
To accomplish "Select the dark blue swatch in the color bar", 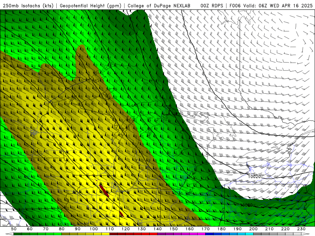I will tap(209, 234).
